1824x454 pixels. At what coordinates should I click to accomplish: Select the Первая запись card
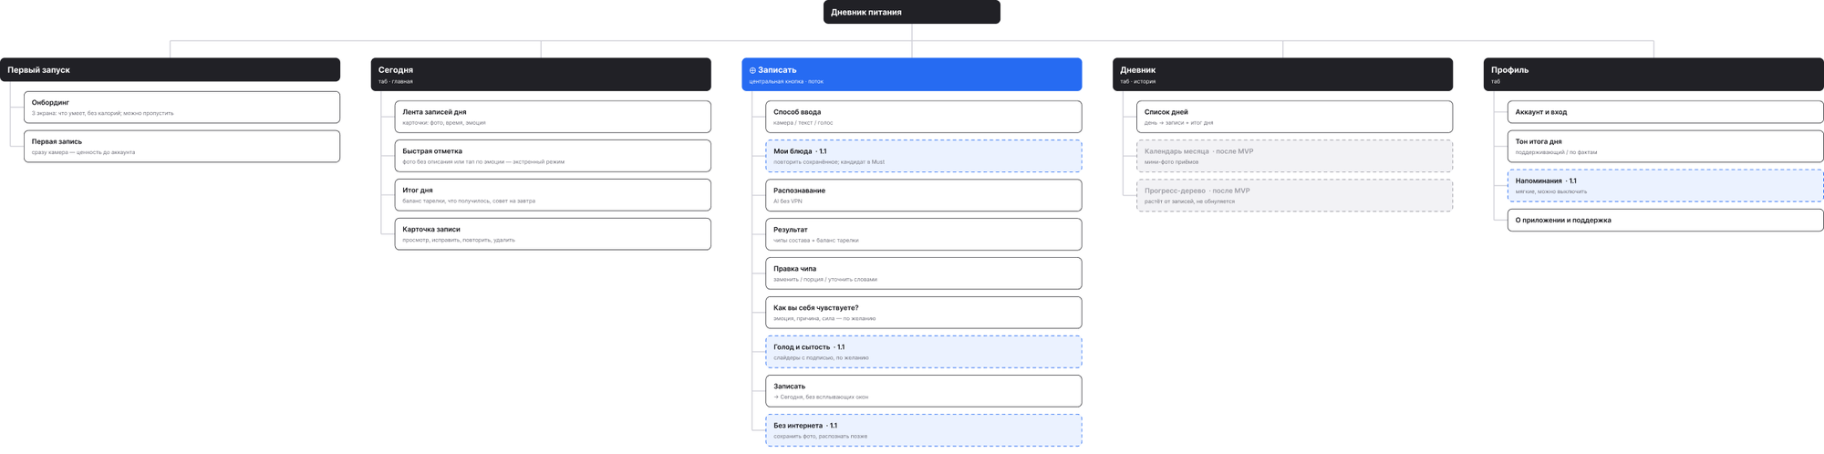(x=181, y=146)
